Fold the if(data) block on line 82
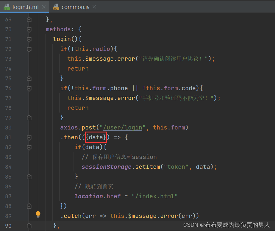275x231 pixels. coord(29,147)
